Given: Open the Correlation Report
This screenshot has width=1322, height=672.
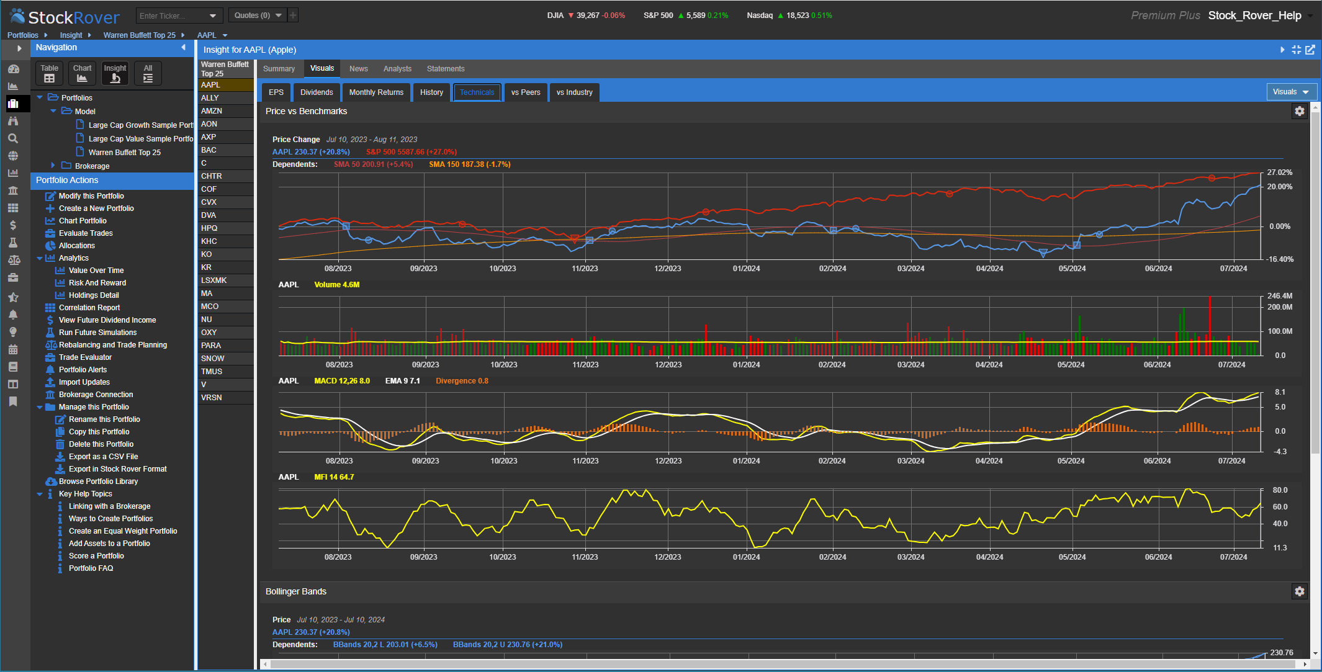Looking at the screenshot, I should coord(89,308).
